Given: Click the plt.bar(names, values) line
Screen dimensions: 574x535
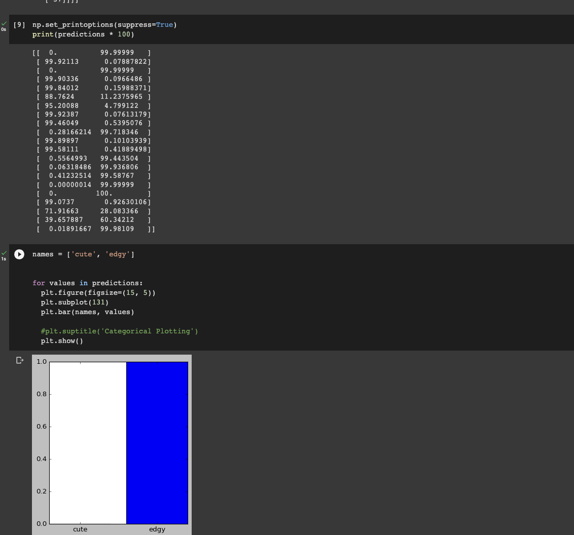Looking at the screenshot, I should pos(88,312).
